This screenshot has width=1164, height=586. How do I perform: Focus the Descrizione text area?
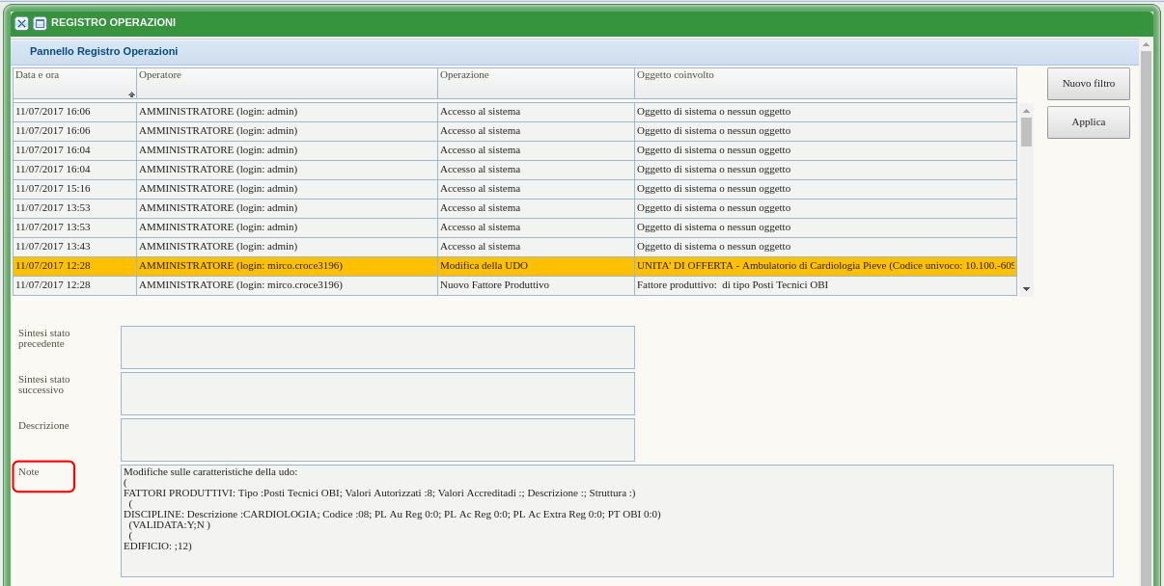point(377,439)
